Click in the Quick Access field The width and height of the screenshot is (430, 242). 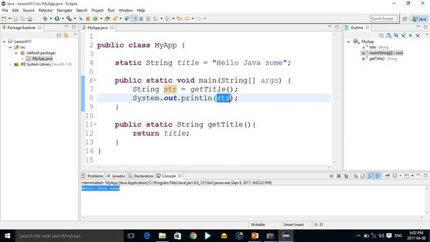(x=384, y=19)
